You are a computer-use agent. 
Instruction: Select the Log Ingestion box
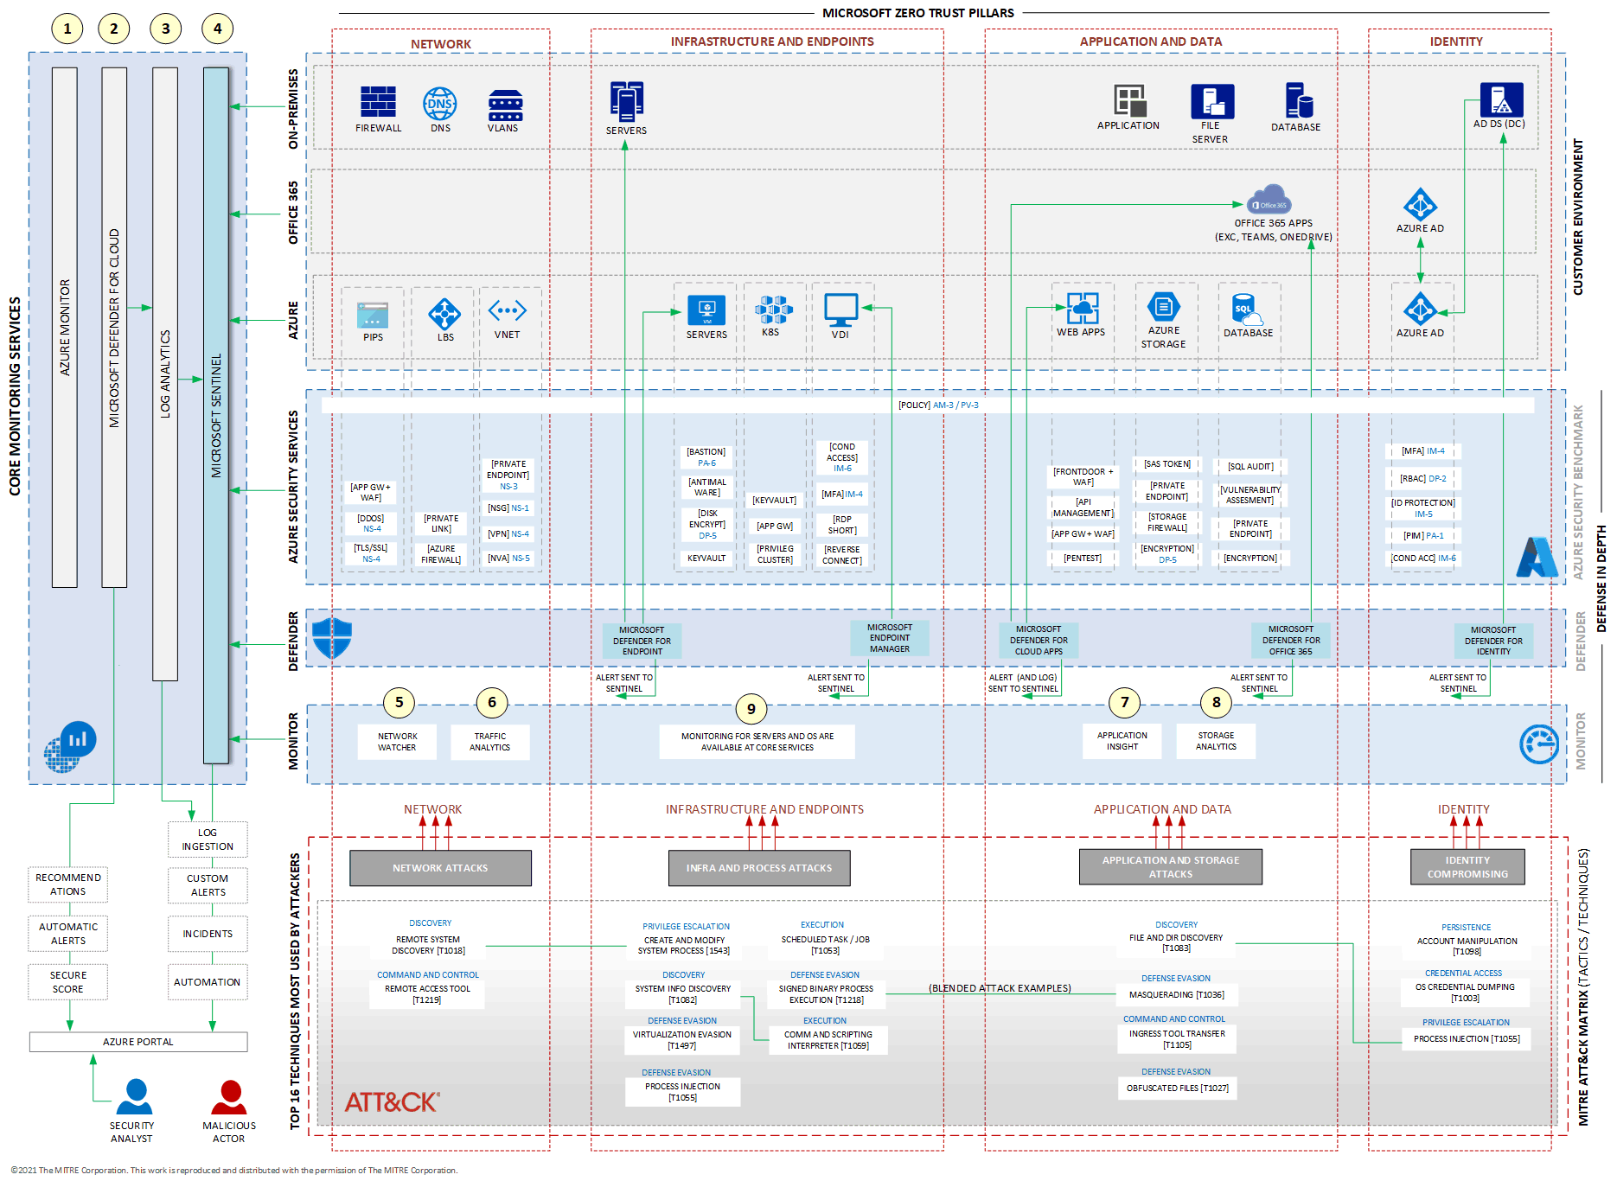click(208, 839)
